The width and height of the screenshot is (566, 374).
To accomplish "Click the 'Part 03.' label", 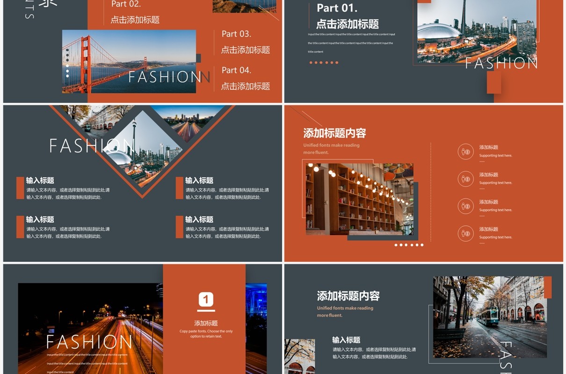I will pyautogui.click(x=236, y=34).
